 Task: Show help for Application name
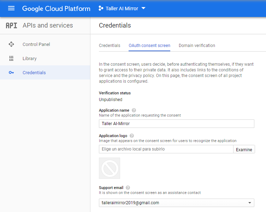pos(134,110)
